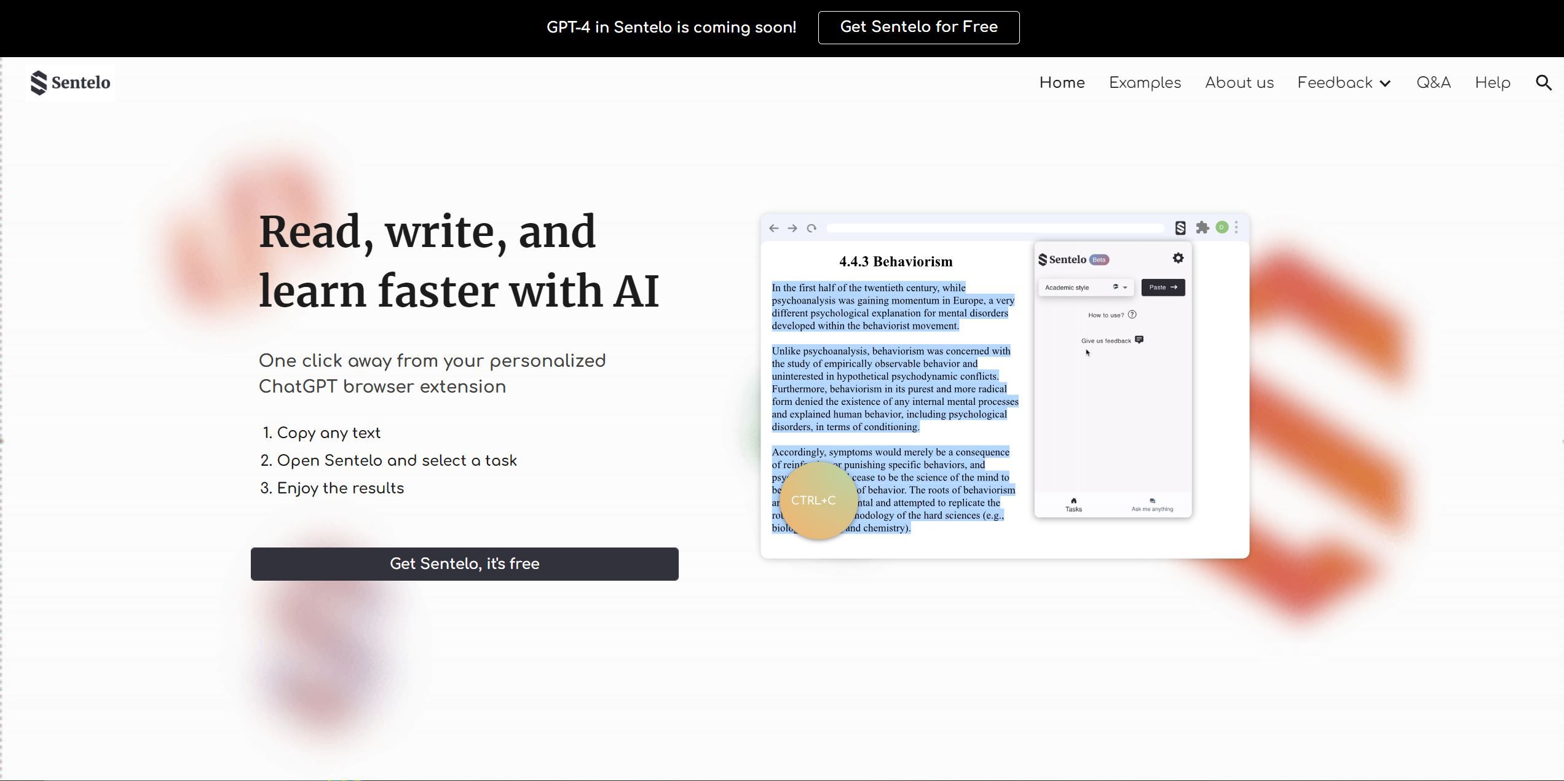This screenshot has width=1564, height=781.
Task: Click the Examples menu item
Action: [x=1145, y=83]
